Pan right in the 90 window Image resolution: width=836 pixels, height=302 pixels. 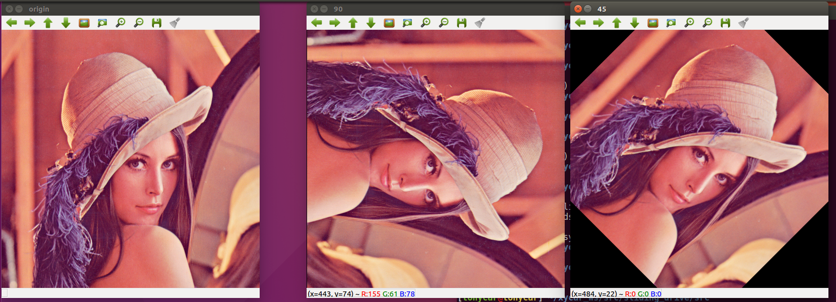point(335,23)
